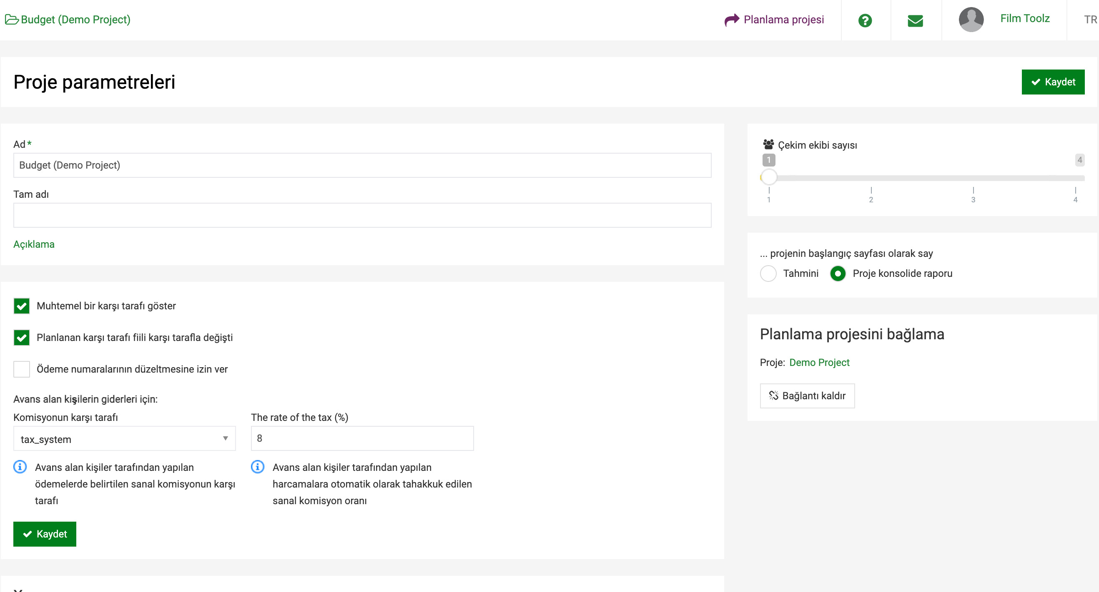Click the crew people icon

768,144
